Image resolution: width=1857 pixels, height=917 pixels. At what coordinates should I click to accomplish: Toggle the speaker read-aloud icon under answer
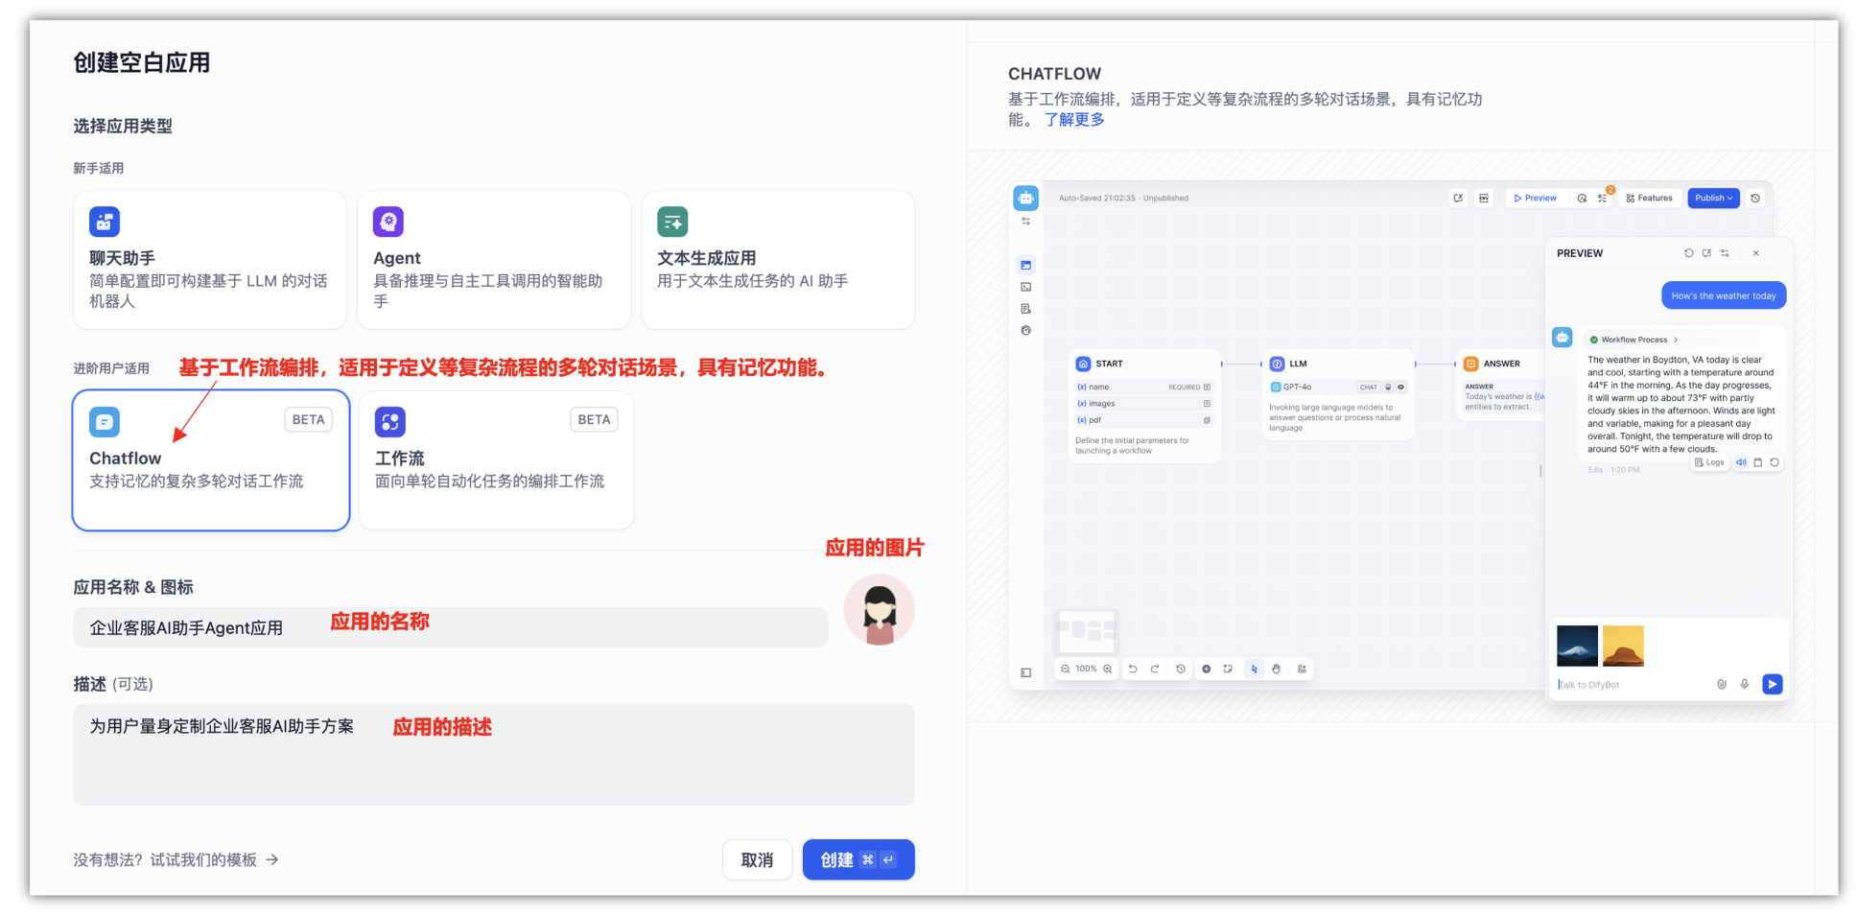click(x=1741, y=462)
